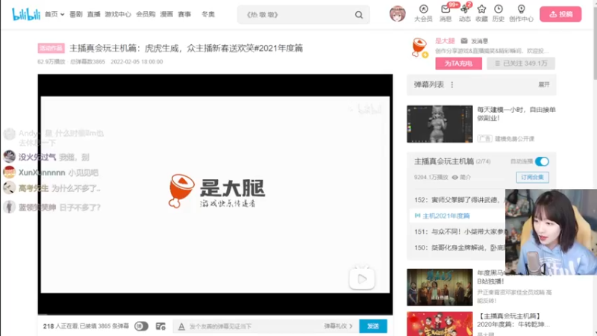Open ad title 每天建模一小时,自由接单做副业

[516, 114]
